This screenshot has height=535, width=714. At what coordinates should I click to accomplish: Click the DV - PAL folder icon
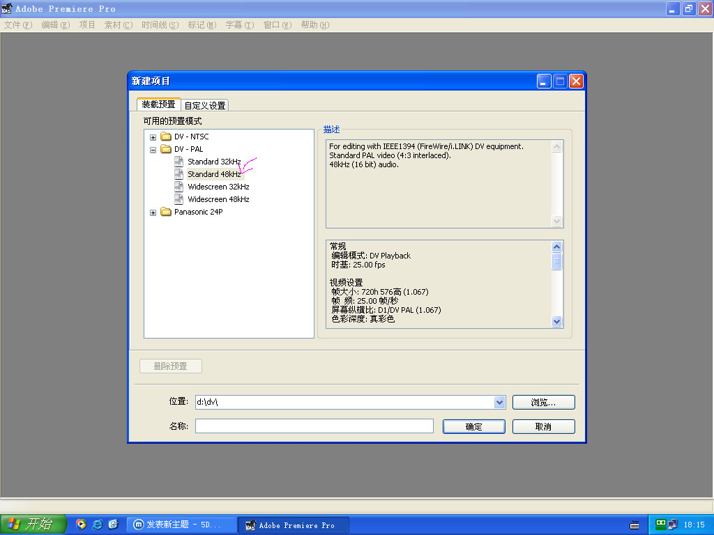click(x=166, y=149)
